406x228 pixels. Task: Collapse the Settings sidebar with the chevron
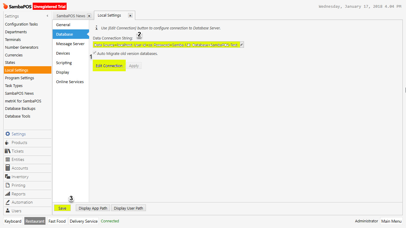[47, 16]
